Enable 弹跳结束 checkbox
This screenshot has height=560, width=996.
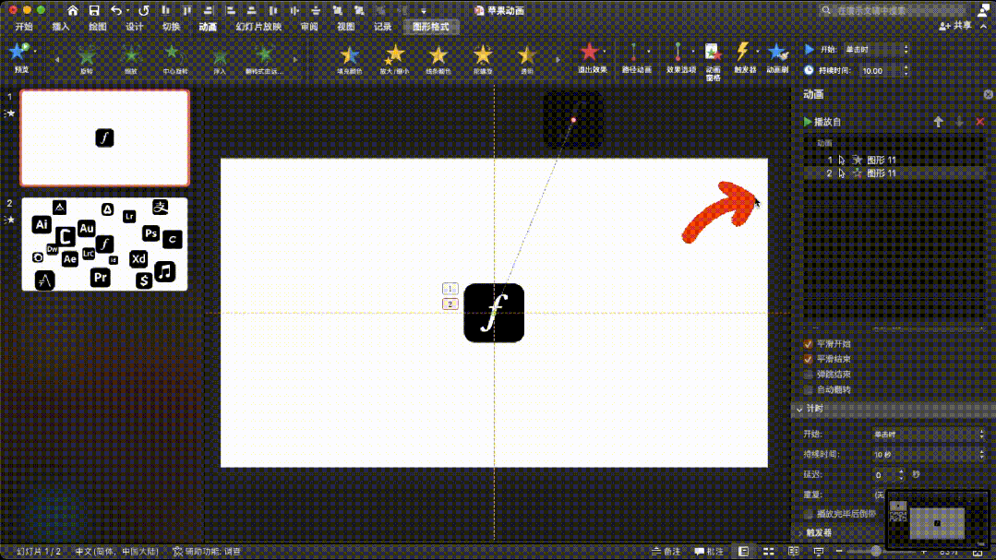808,374
